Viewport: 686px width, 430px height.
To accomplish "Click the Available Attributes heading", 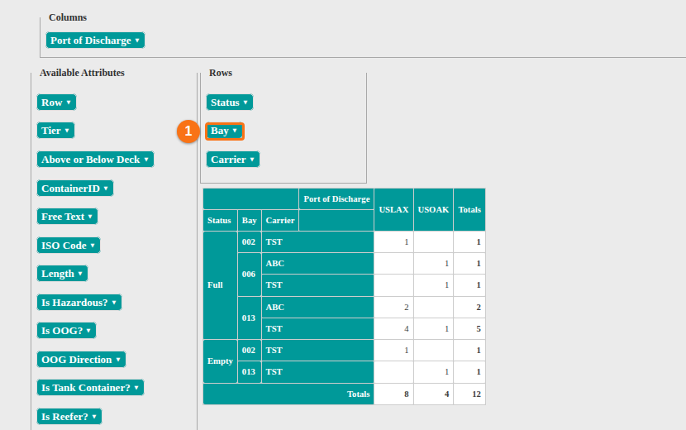I will tap(83, 73).
